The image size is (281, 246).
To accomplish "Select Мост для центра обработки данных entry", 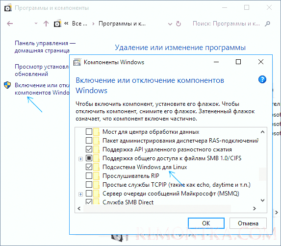I will [151, 132].
